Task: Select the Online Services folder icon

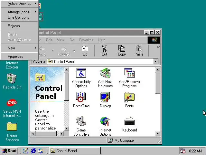Action: pos(12,132)
